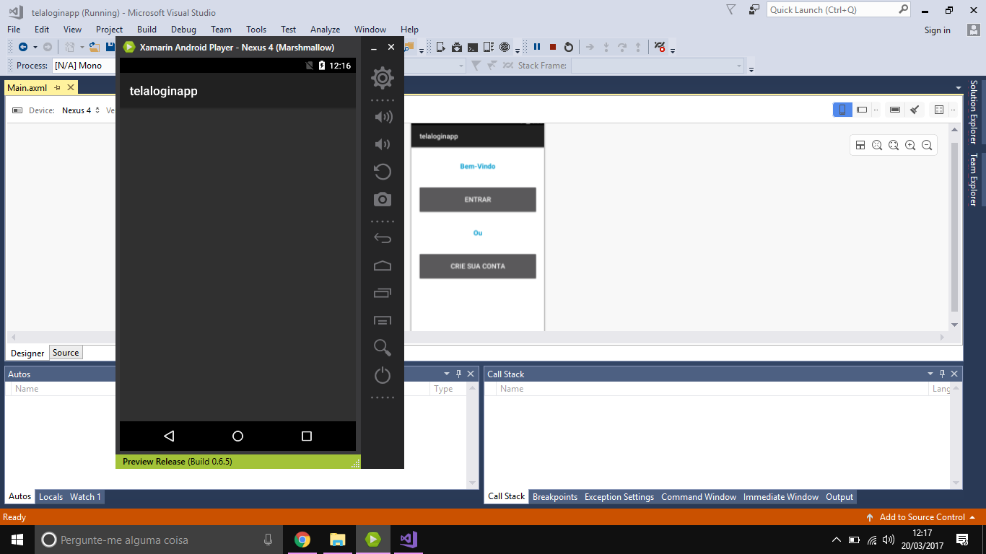Lower volume in the Android Player sidebar
986x554 pixels.
point(382,144)
